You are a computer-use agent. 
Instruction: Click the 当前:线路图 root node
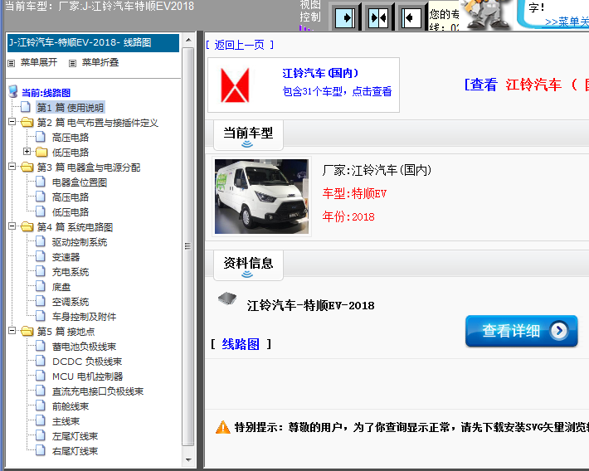[x=46, y=93]
